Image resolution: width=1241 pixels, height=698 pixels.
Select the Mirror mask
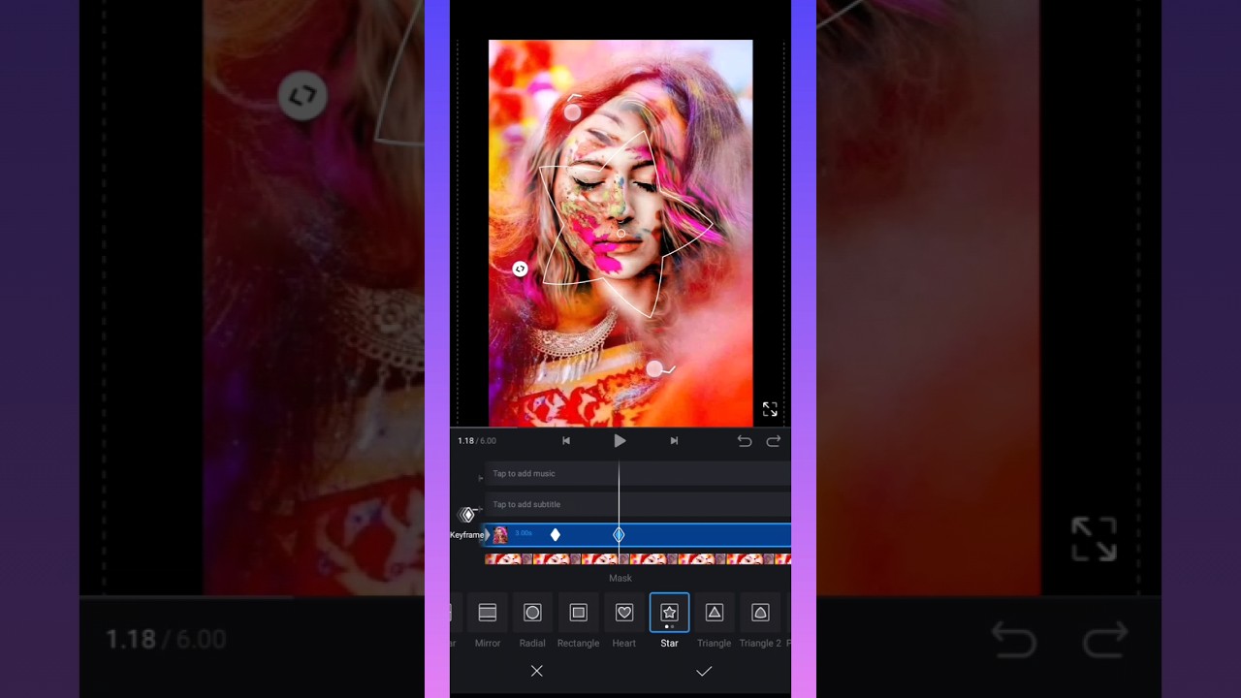pyautogui.click(x=488, y=613)
